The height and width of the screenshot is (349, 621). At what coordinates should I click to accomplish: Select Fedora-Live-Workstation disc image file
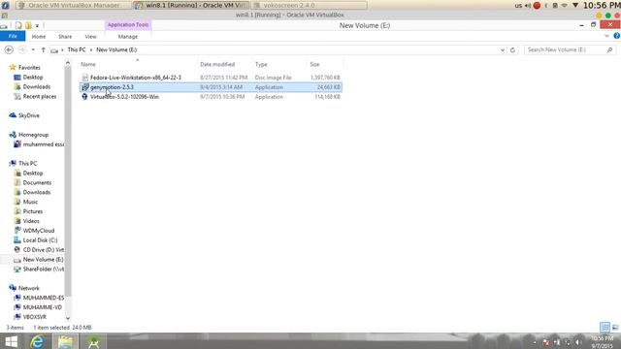(211, 78)
